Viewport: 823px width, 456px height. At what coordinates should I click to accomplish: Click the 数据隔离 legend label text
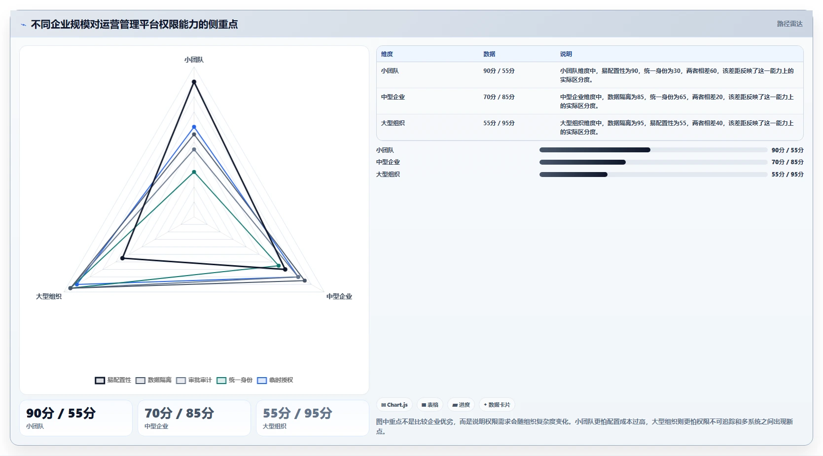tap(160, 380)
